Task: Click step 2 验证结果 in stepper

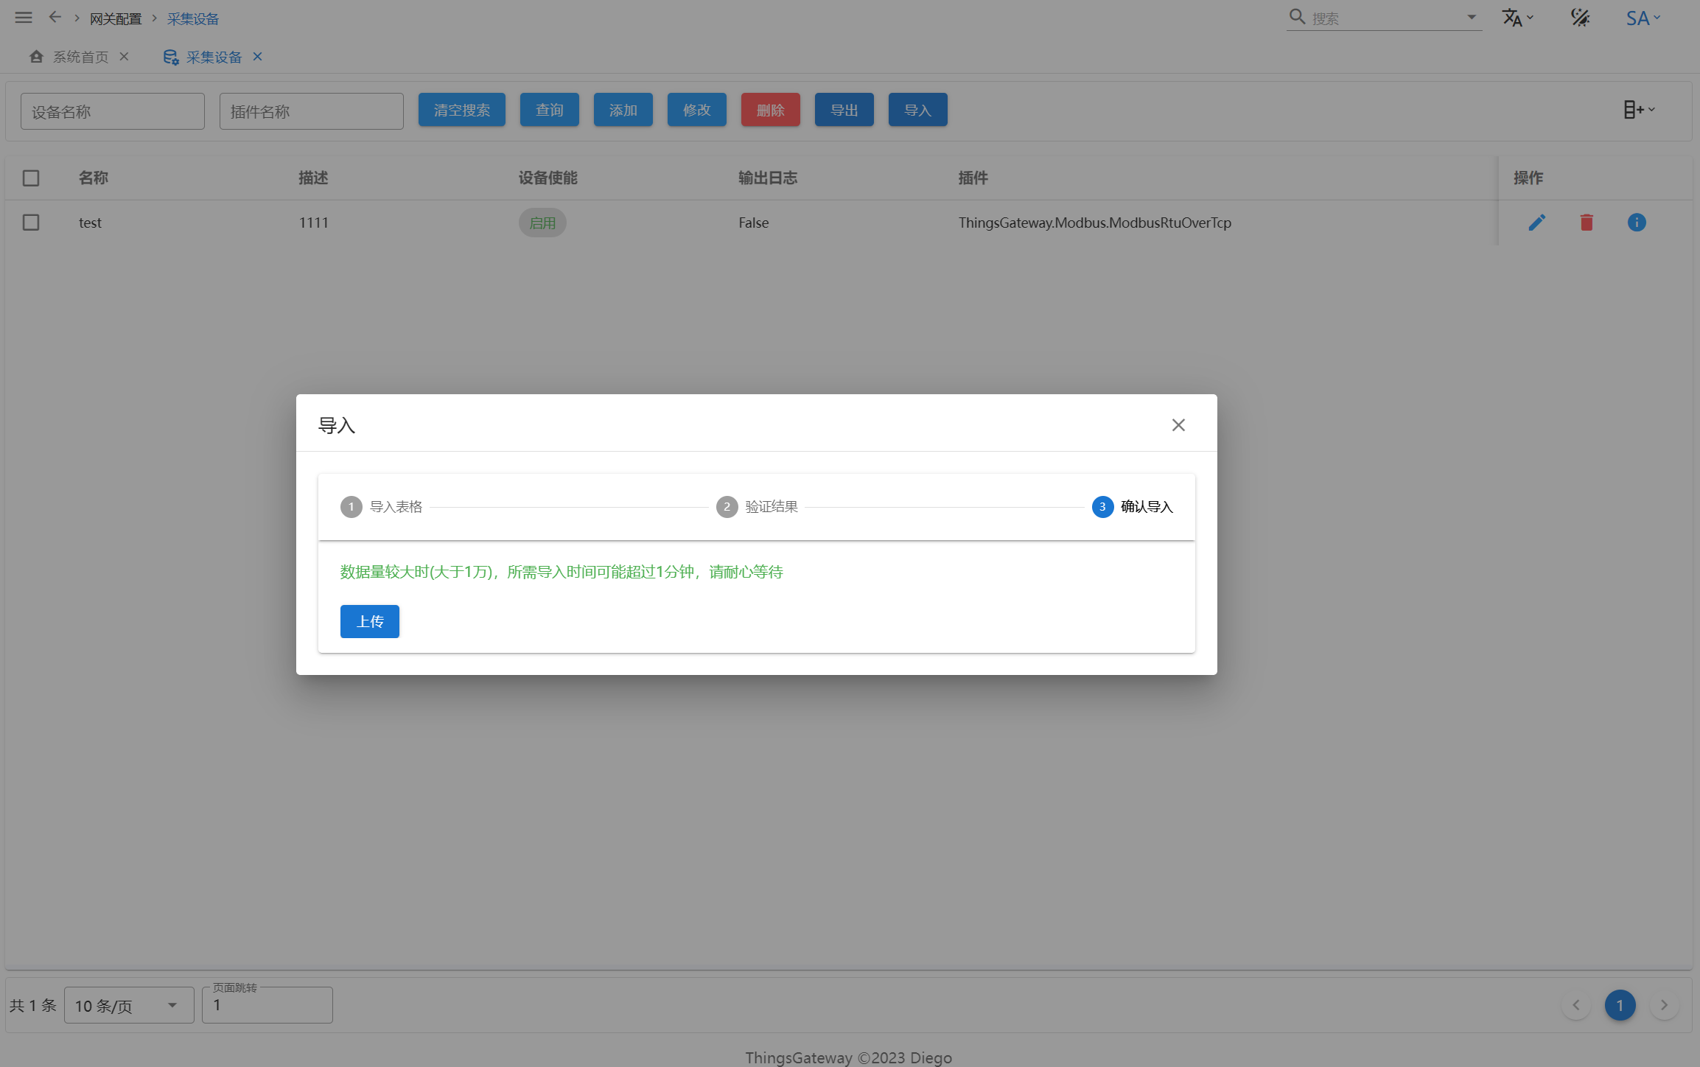Action: tap(758, 507)
